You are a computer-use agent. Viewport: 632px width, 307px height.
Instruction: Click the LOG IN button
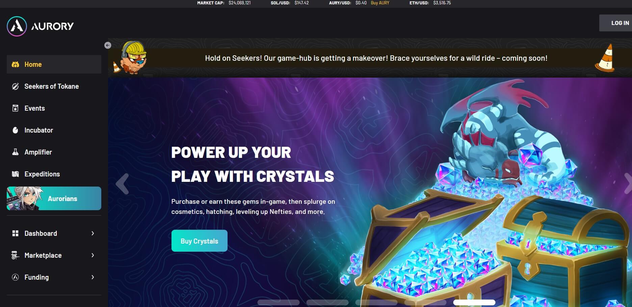point(616,23)
